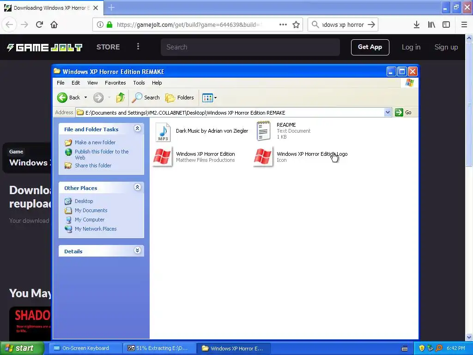Viewport: 473px width, 355px height.
Task: Click the Game Jolt Search field
Action: click(x=250, y=47)
